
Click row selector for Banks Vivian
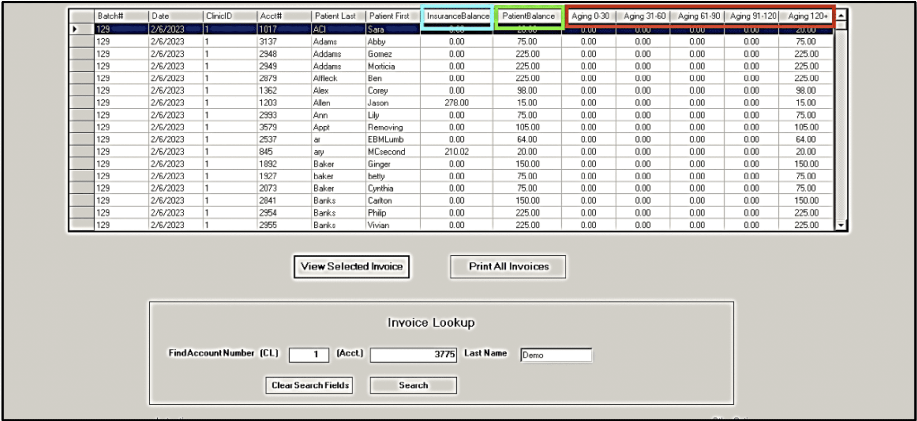tap(82, 225)
